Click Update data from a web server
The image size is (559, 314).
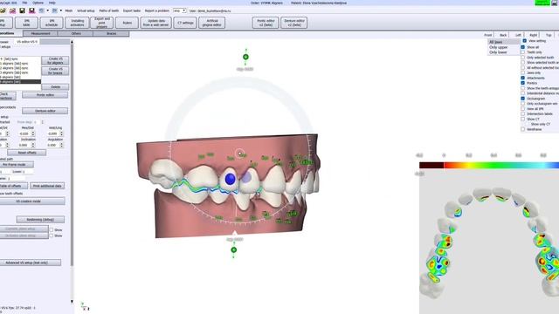pyautogui.click(x=155, y=23)
